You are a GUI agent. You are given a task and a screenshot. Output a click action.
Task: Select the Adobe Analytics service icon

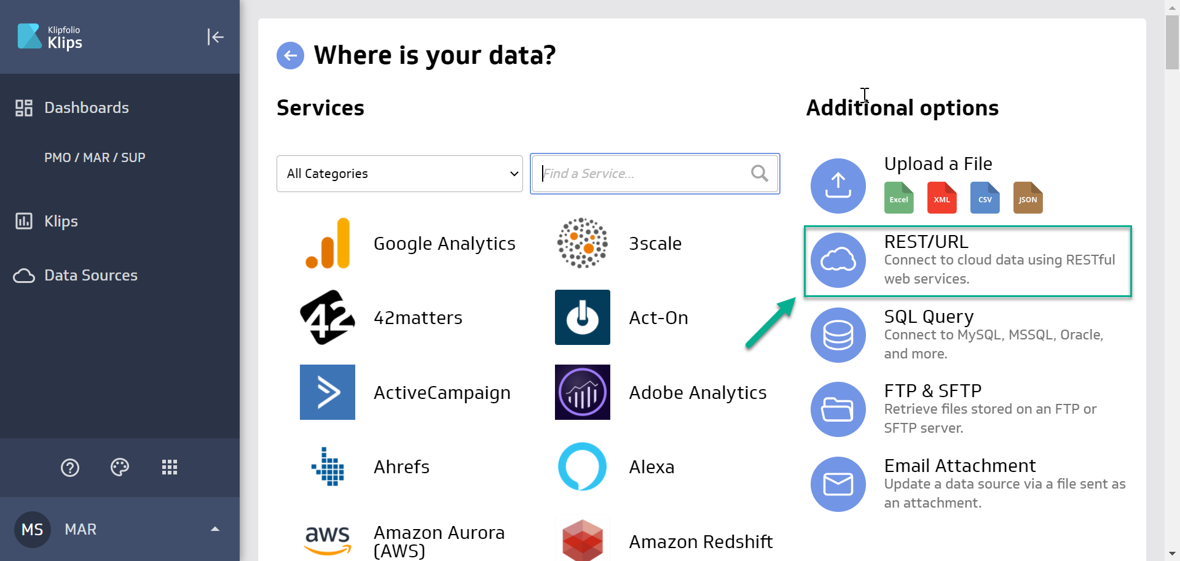point(582,392)
